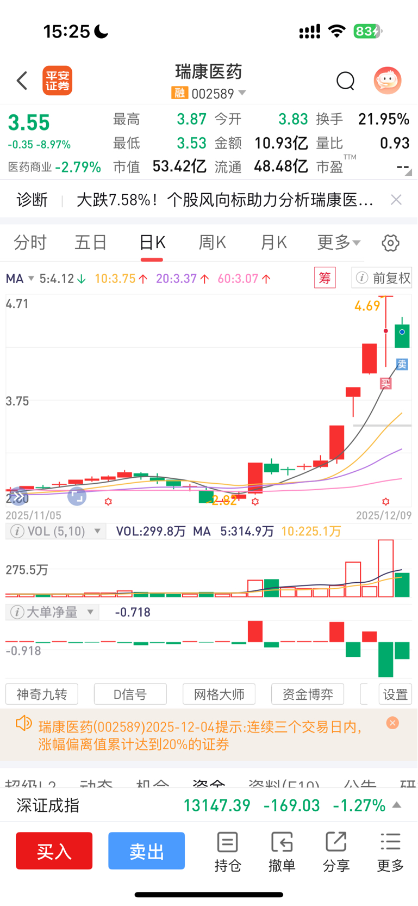Open 撤单 cancel order icon
Image resolution: width=418 pixels, height=906 pixels.
(x=282, y=852)
